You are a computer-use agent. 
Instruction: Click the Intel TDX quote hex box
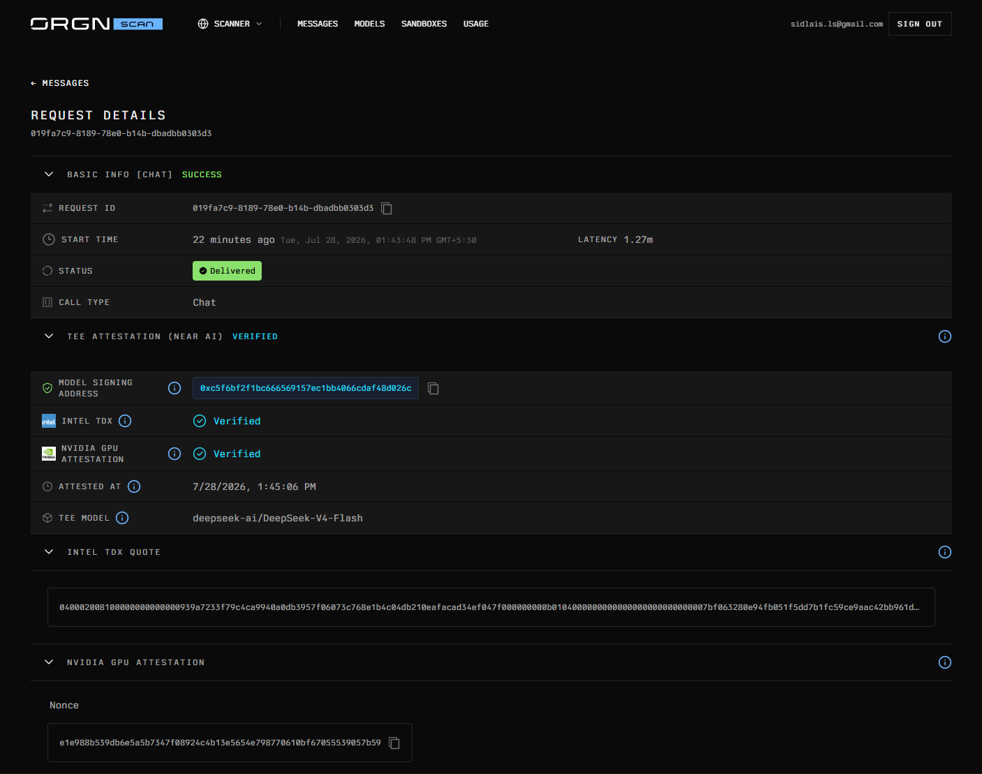[491, 607]
